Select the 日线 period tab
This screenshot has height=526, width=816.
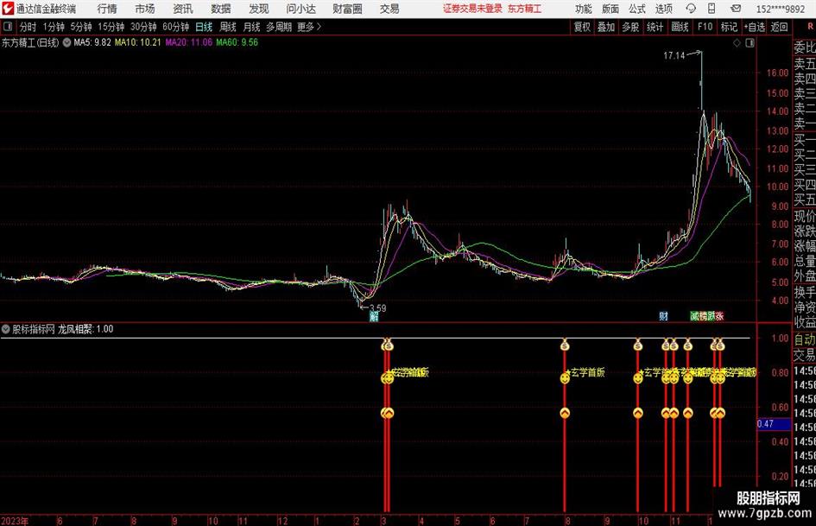coord(204,27)
